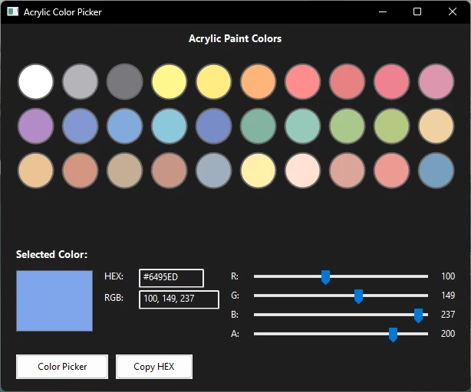Click the G green channel slider thumb
Viewport: 471px width, 392px height.
pyautogui.click(x=358, y=296)
